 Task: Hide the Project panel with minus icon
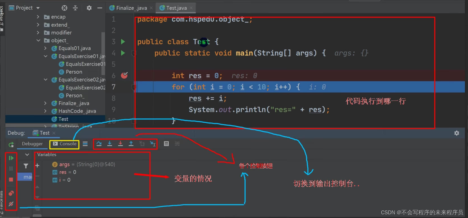point(100,8)
